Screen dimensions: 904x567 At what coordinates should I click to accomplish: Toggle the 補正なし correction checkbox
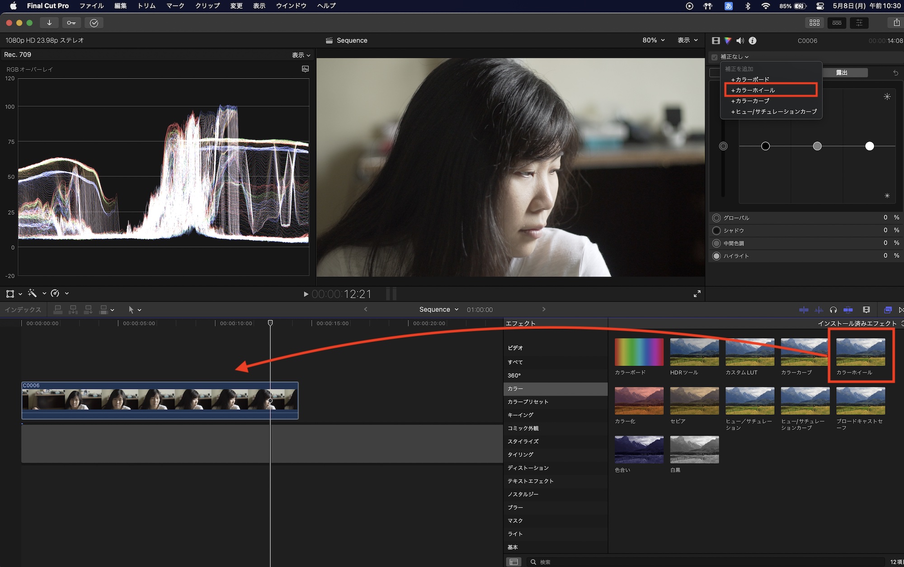[x=715, y=57]
